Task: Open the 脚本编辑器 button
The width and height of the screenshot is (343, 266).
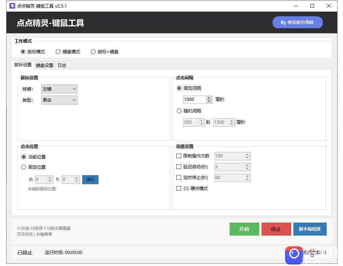Action: tap(310, 229)
